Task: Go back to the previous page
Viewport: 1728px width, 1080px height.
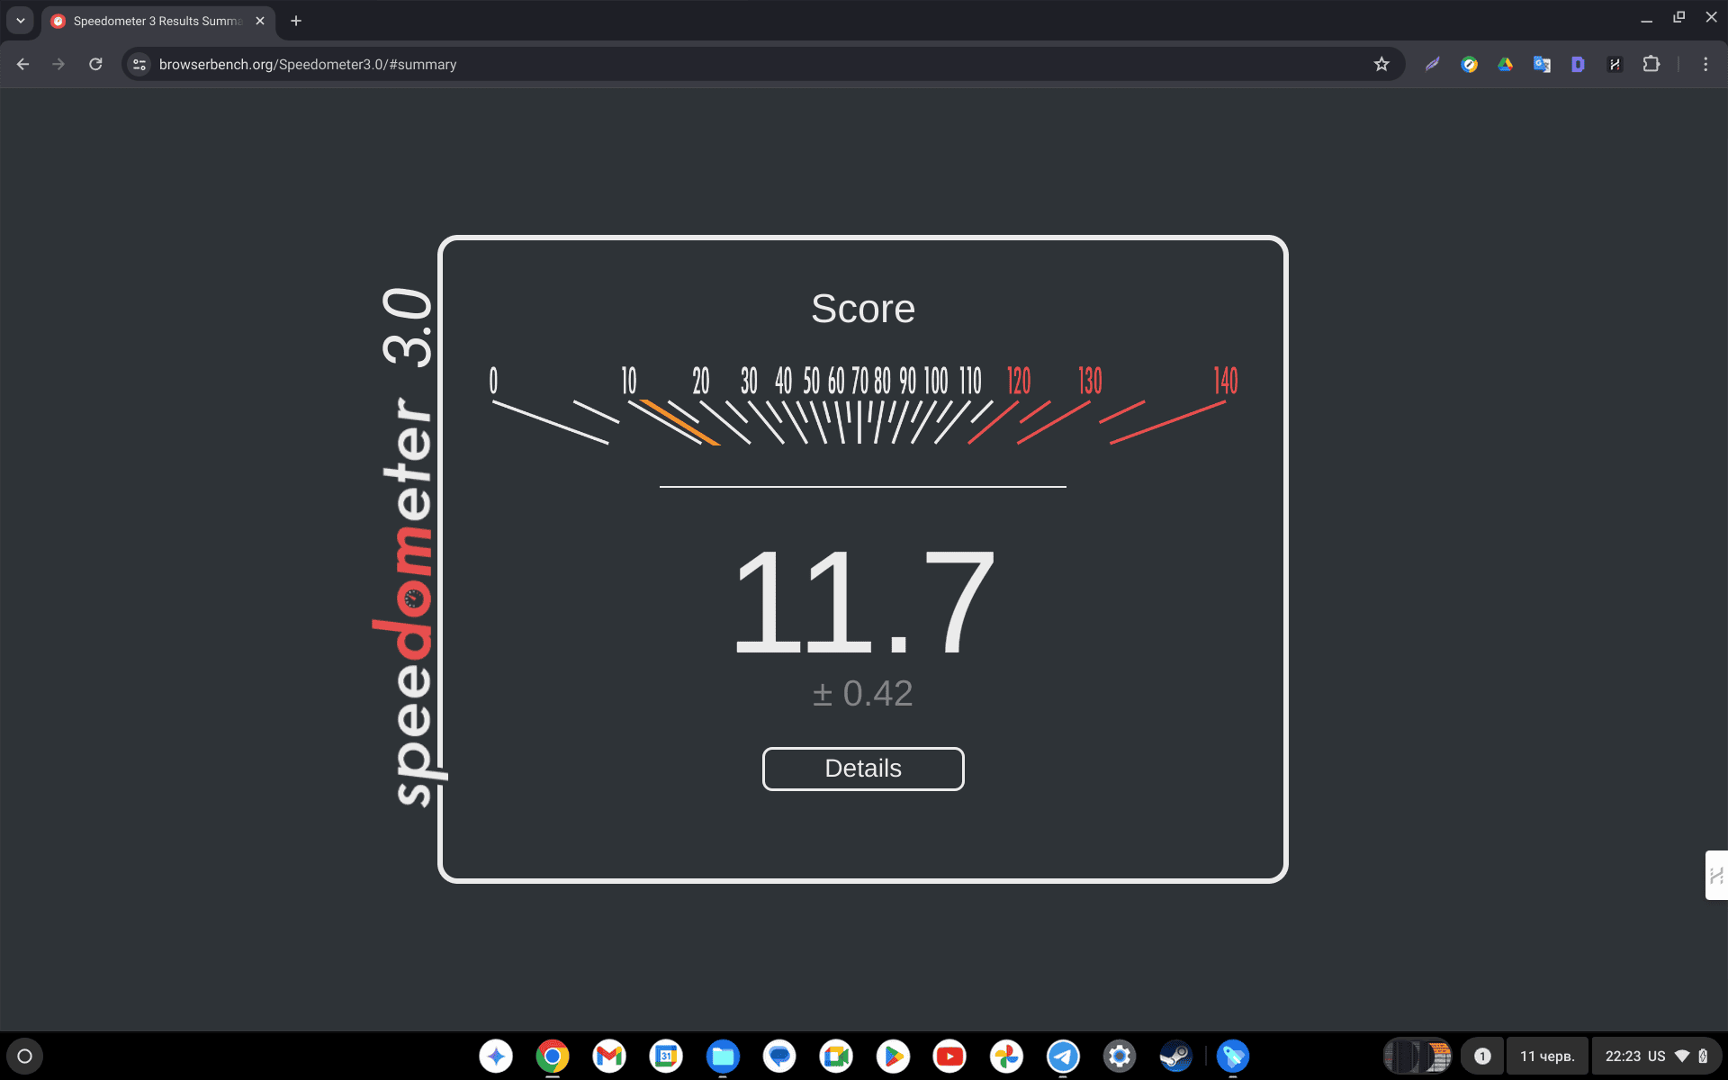Action: point(23,64)
